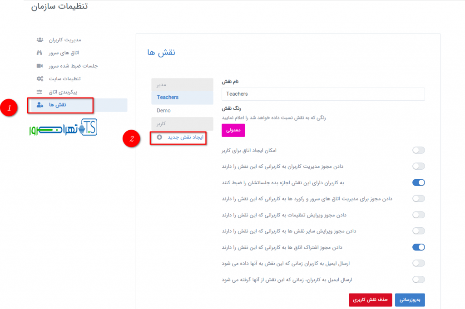This screenshot has height=309, width=465.
Task: Enable the امکان ایجاد اتاق برای کاربر toggle
Action: pyautogui.click(x=418, y=150)
